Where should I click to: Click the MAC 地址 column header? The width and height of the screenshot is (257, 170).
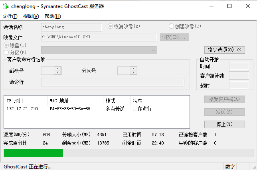point(75,101)
